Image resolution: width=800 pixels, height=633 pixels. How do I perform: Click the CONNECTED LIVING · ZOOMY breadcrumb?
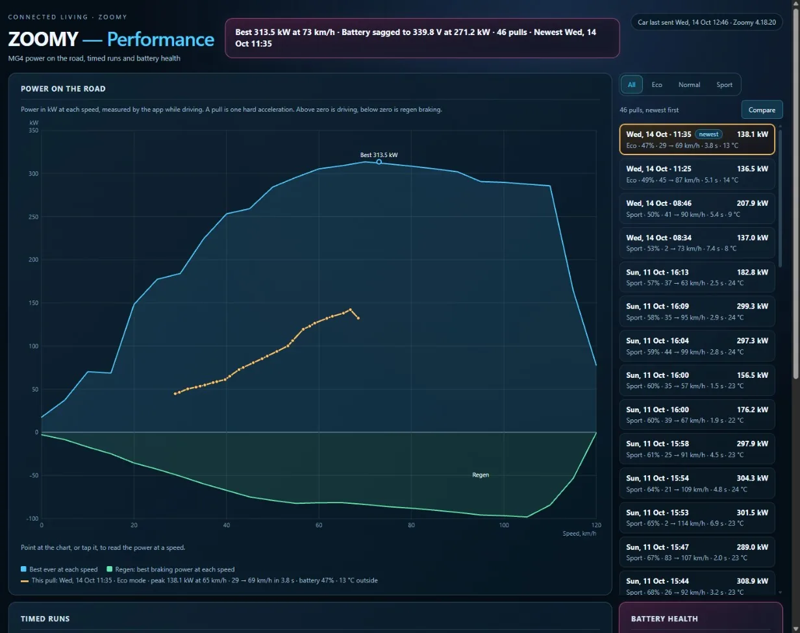[68, 17]
